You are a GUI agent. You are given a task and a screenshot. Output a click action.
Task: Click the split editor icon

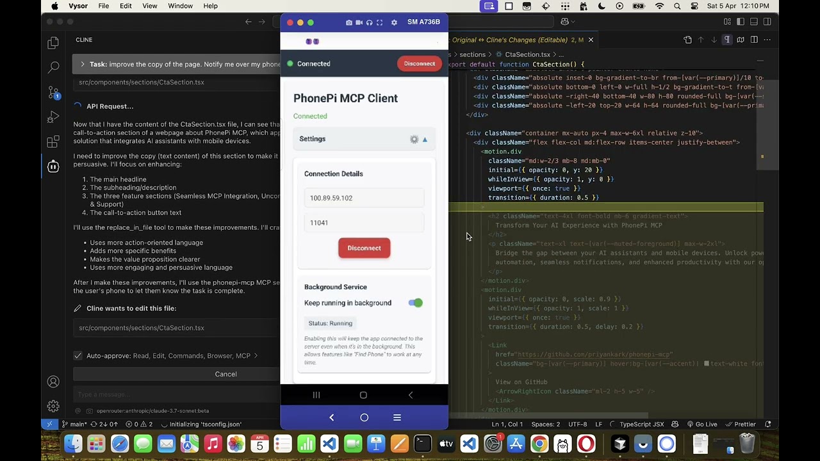point(754,40)
